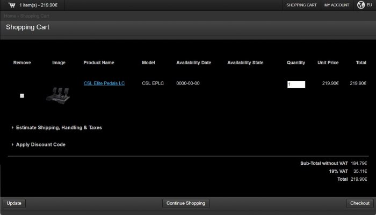Click the Quantity input field

[296, 85]
